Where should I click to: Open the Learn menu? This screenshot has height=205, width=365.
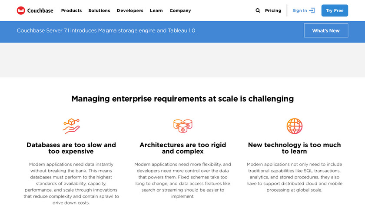click(x=156, y=10)
